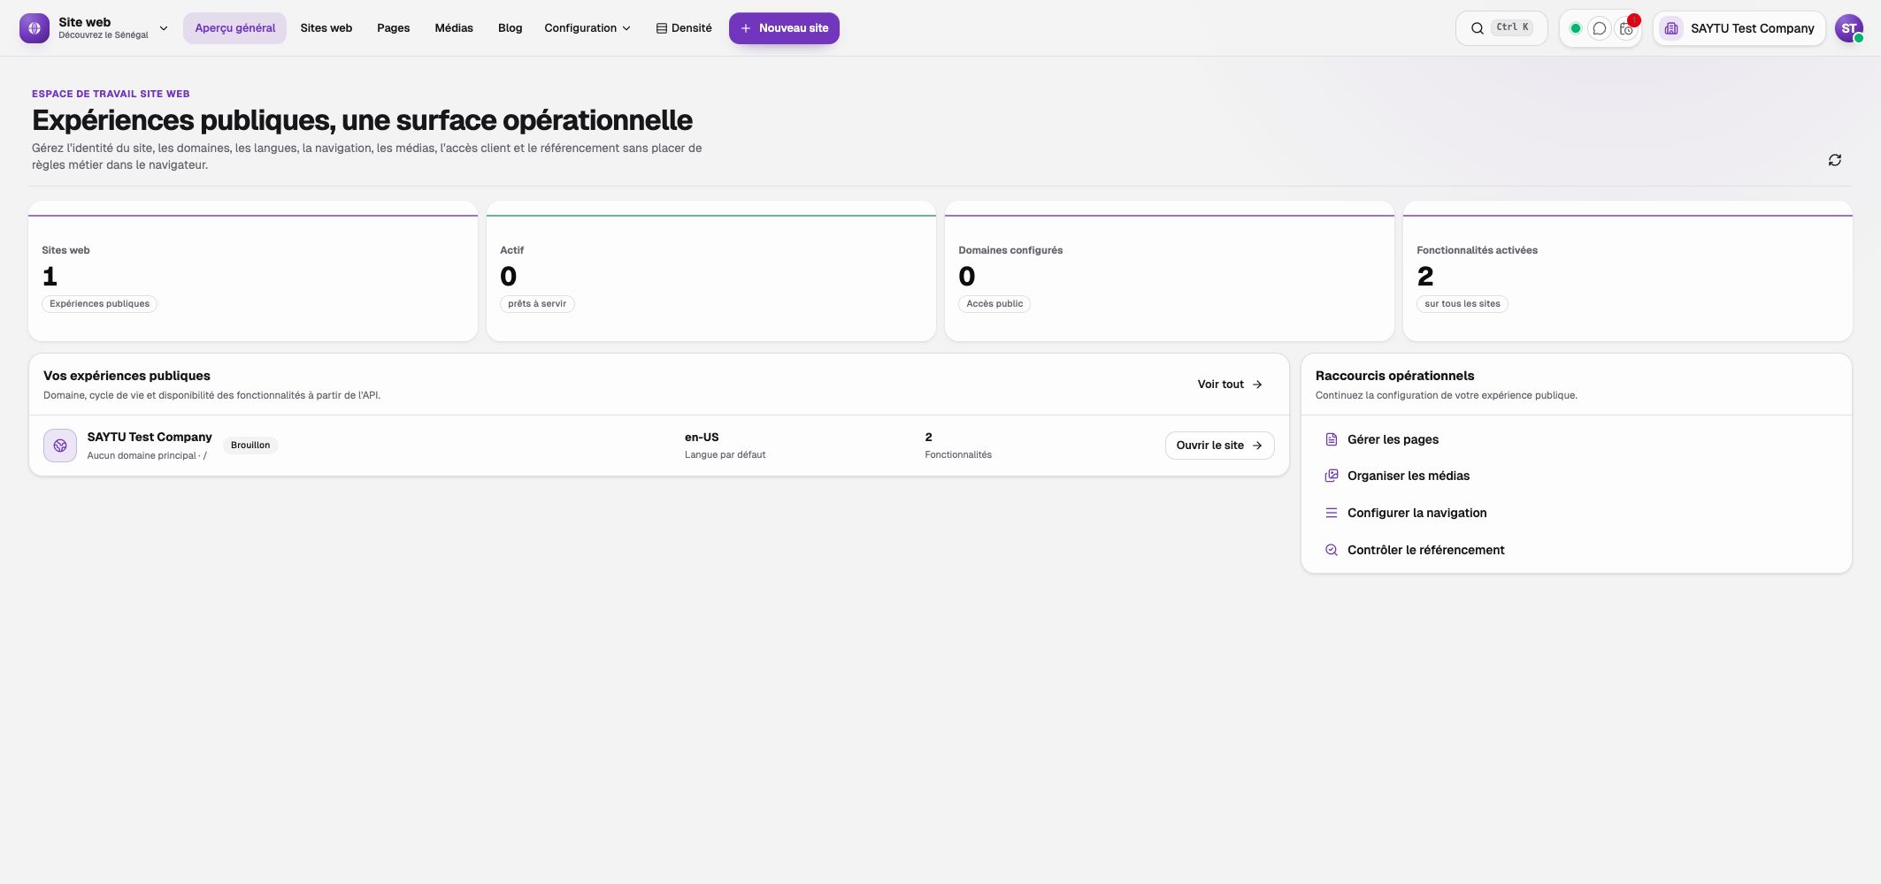Open the chat bubble messages icon
Screen dimensions: 1881x884
tap(1600, 28)
